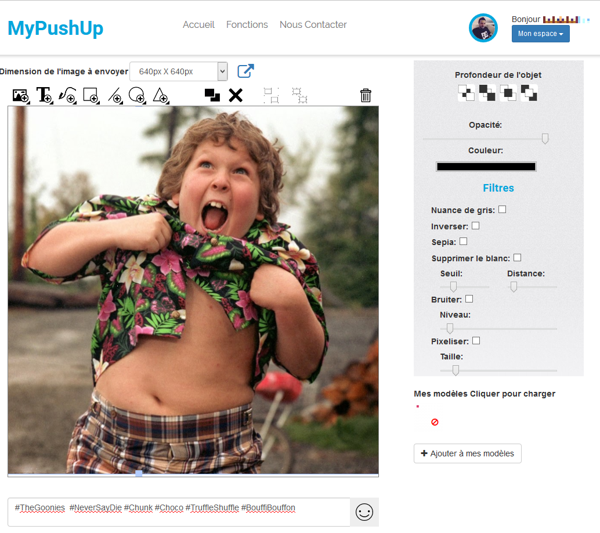Screen dimensions: 600x533
Task: Expand the Mon espace dropdown menu
Action: coord(540,34)
